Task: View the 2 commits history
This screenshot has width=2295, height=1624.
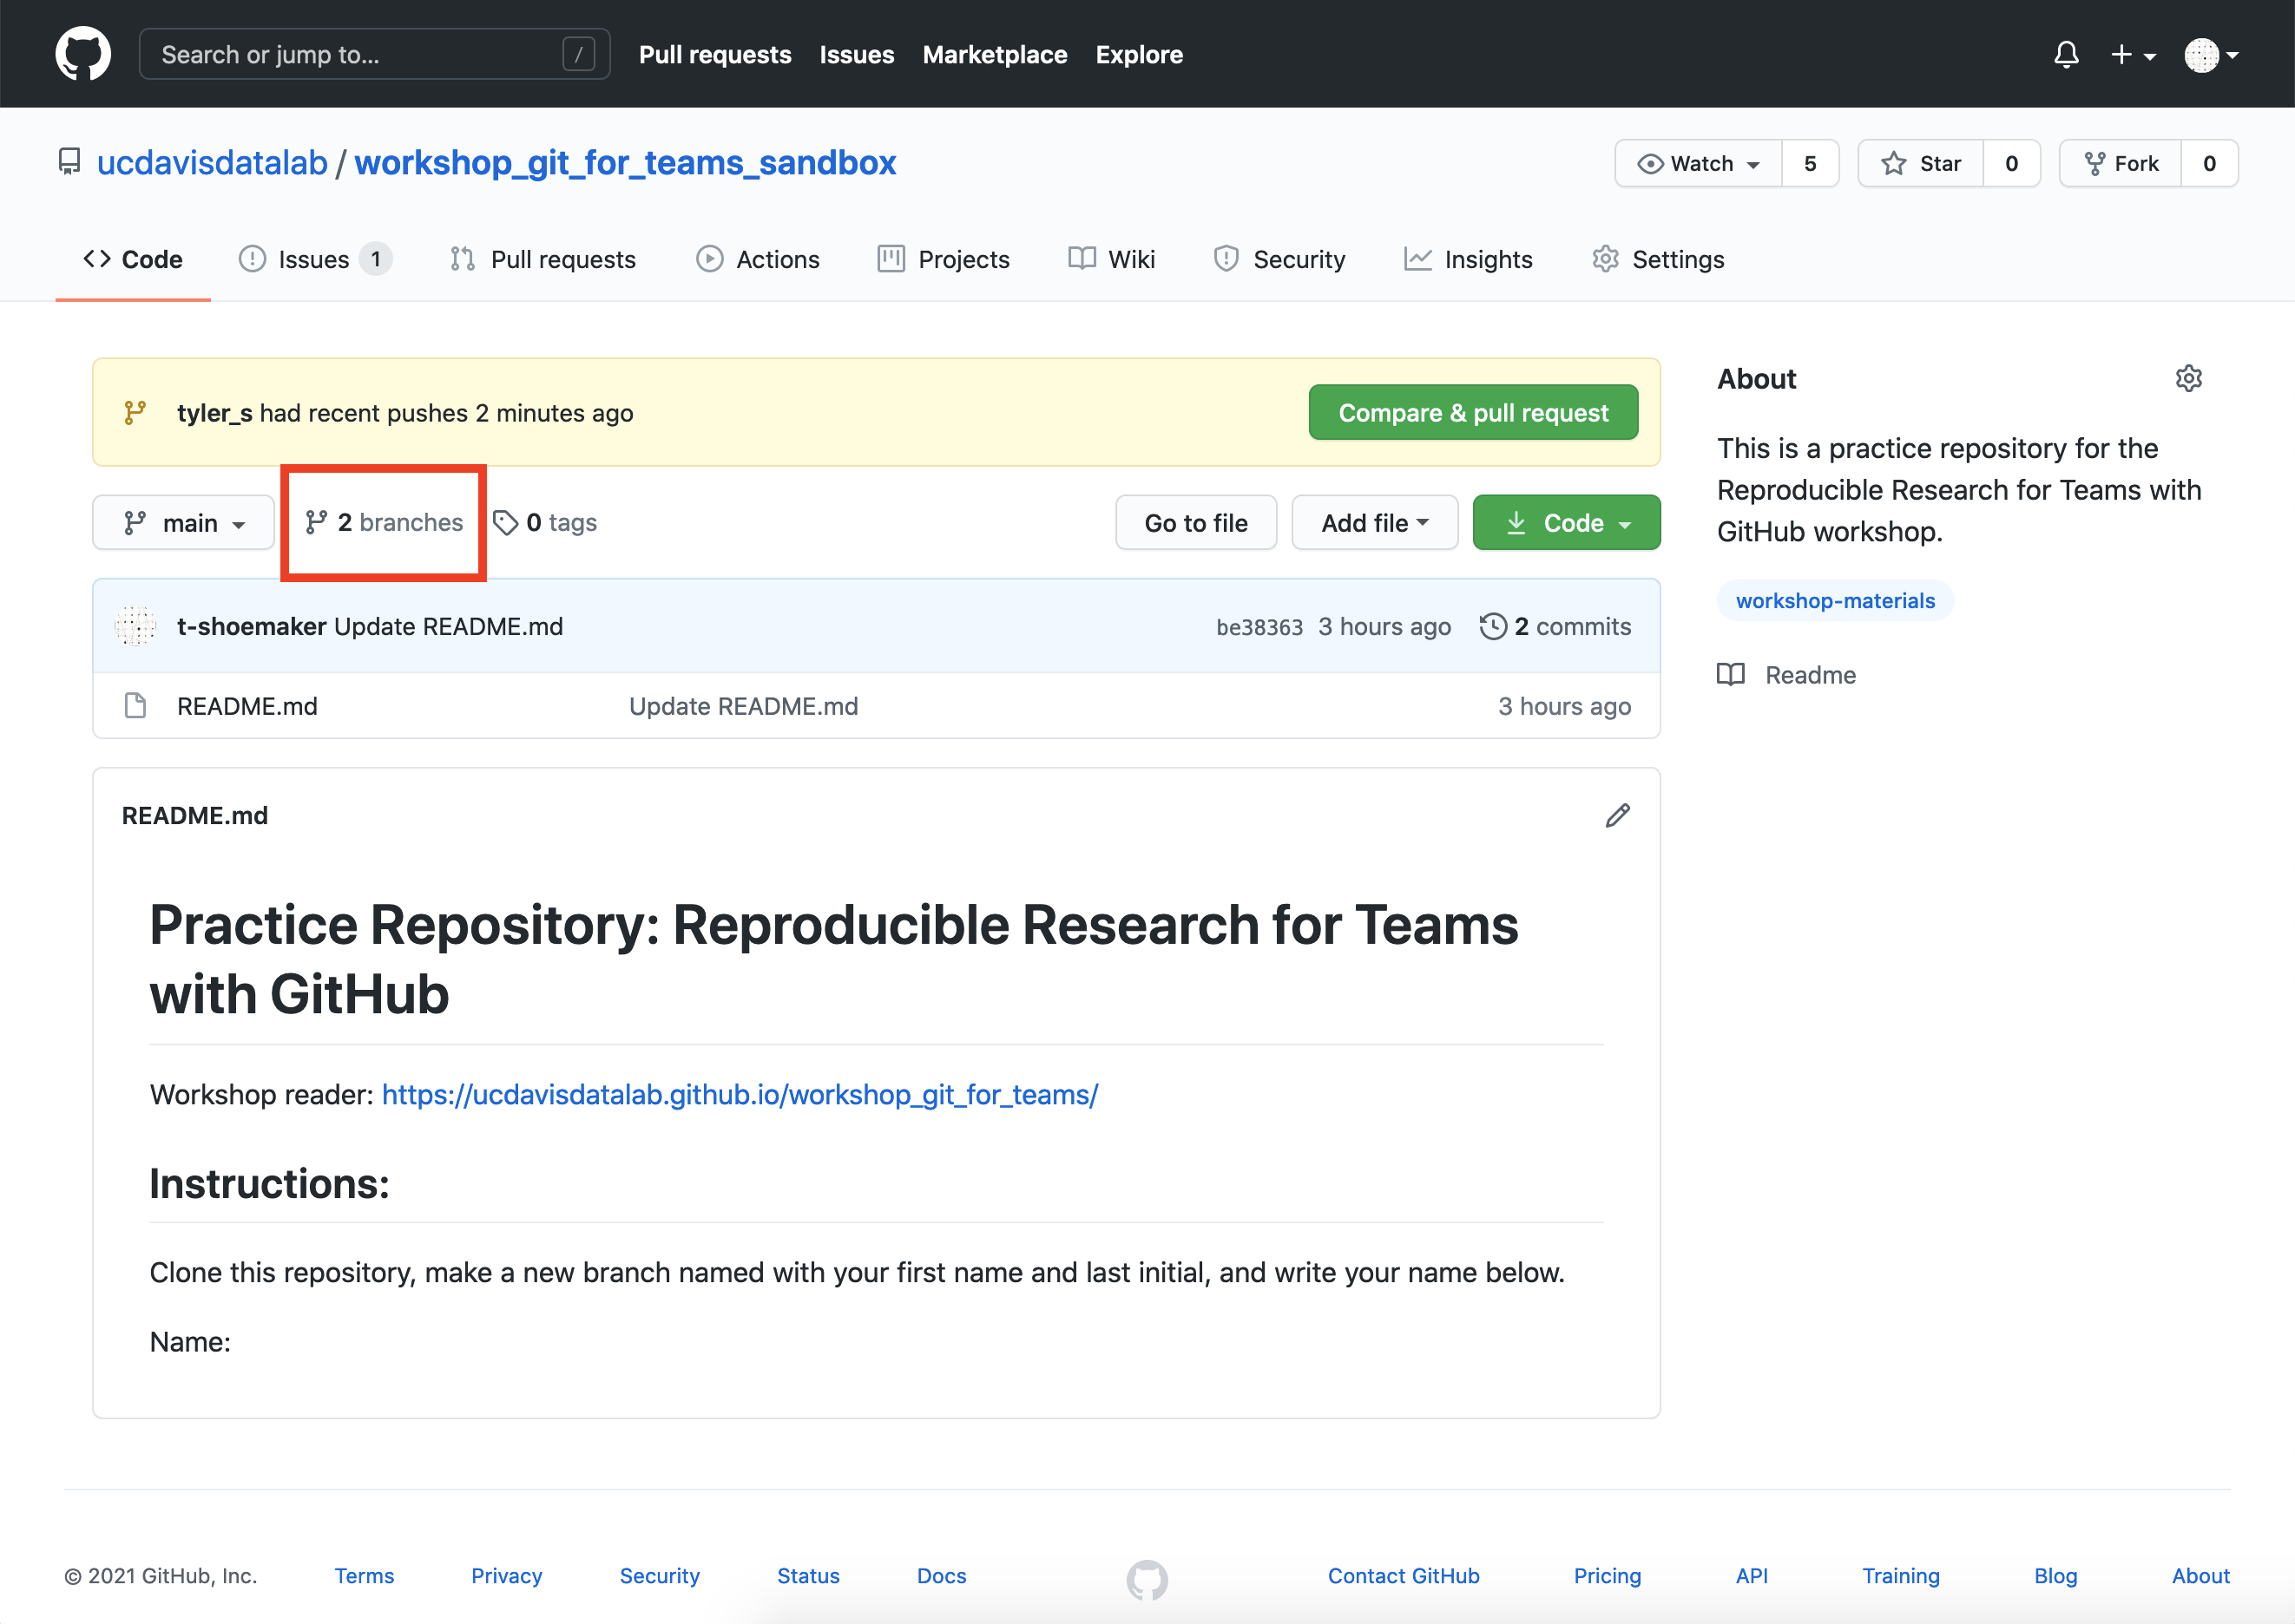Action: [x=1555, y=626]
